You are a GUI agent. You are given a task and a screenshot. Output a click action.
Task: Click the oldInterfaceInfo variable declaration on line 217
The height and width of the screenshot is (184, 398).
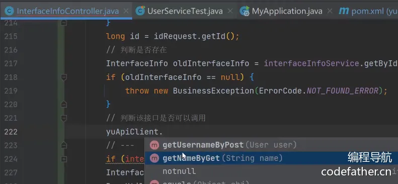(211, 63)
